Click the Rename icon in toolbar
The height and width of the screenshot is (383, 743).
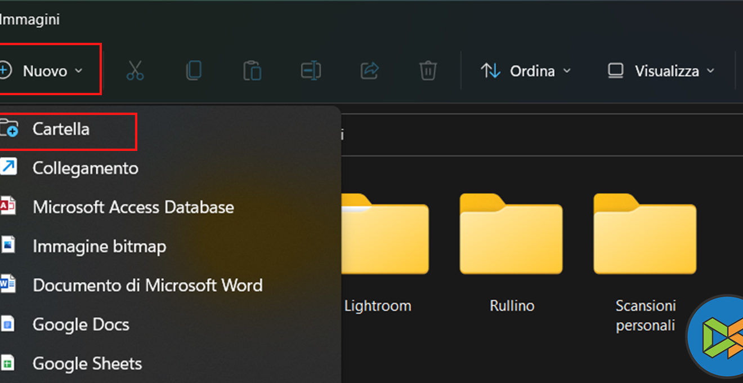pos(311,71)
